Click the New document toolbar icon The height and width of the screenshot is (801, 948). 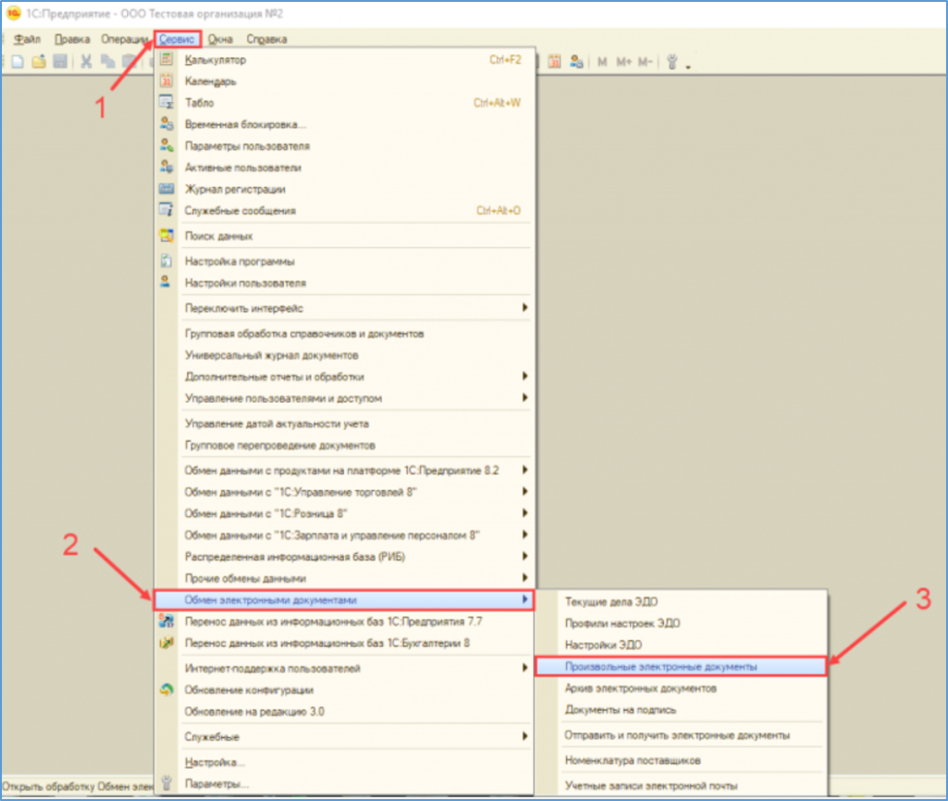pos(18,62)
